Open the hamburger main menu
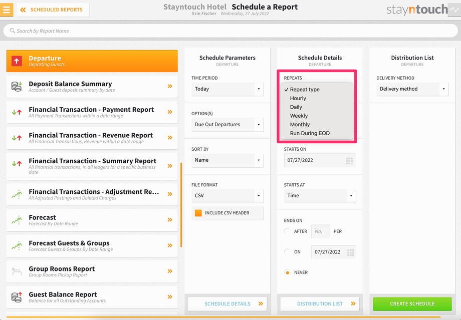 7,10
